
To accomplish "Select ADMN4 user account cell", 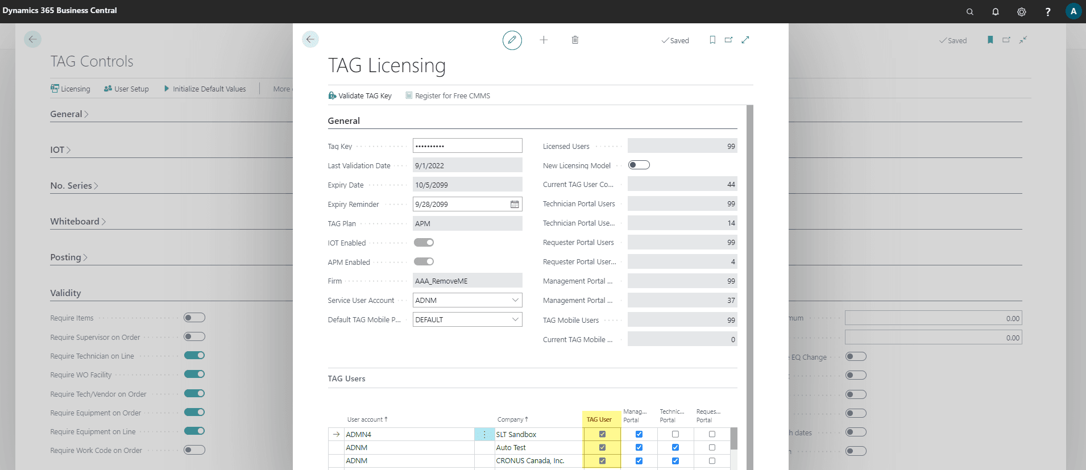I will coord(409,434).
